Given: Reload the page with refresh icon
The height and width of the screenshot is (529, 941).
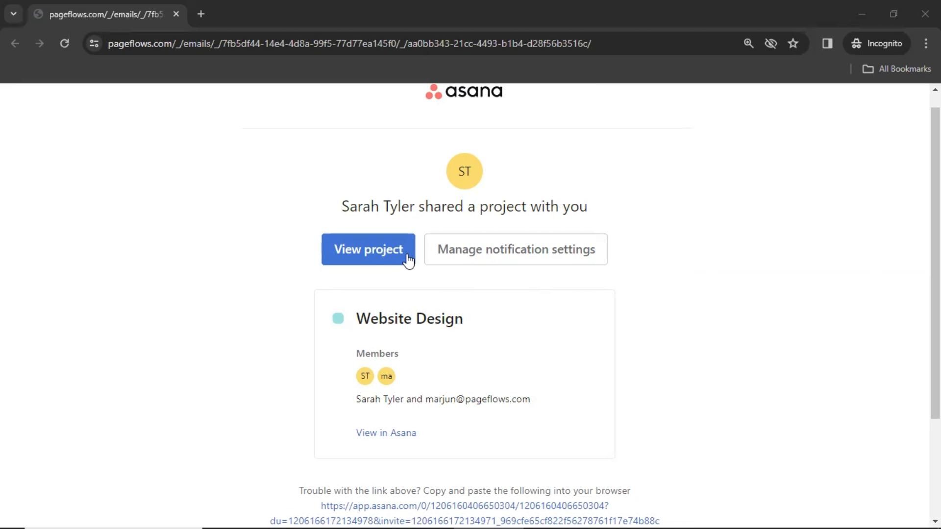Looking at the screenshot, I should point(64,44).
